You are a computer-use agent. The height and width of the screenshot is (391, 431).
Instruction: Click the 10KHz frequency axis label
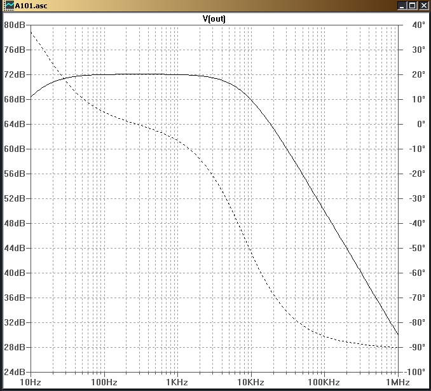[251, 382]
